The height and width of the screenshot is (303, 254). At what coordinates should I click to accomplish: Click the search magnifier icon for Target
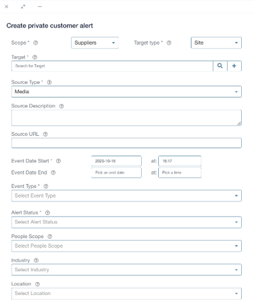tap(220, 66)
